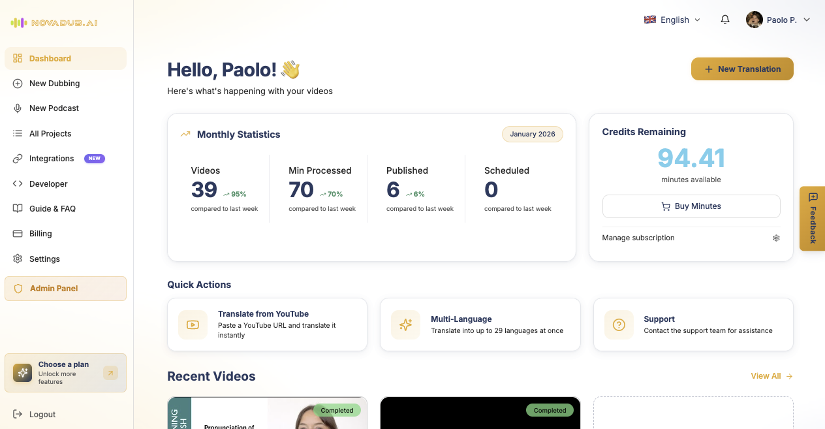Screen dimensions: 825x429
Task: Select the Multi-Language sparkles icon
Action: pos(405,324)
